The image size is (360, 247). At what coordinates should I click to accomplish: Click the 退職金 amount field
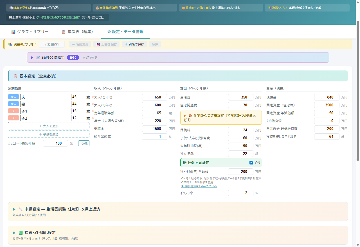click(x=155, y=129)
